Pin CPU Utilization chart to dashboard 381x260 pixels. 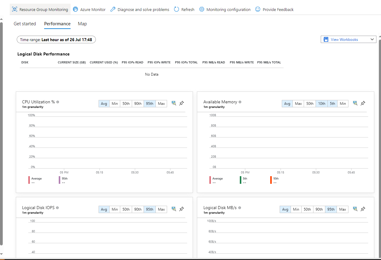pyautogui.click(x=181, y=103)
